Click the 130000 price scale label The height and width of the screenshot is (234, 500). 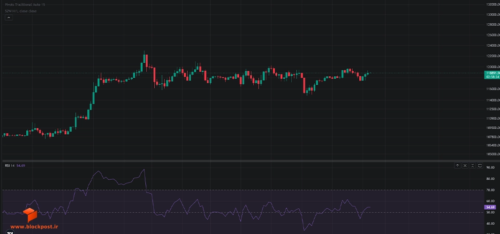coord(493,15)
